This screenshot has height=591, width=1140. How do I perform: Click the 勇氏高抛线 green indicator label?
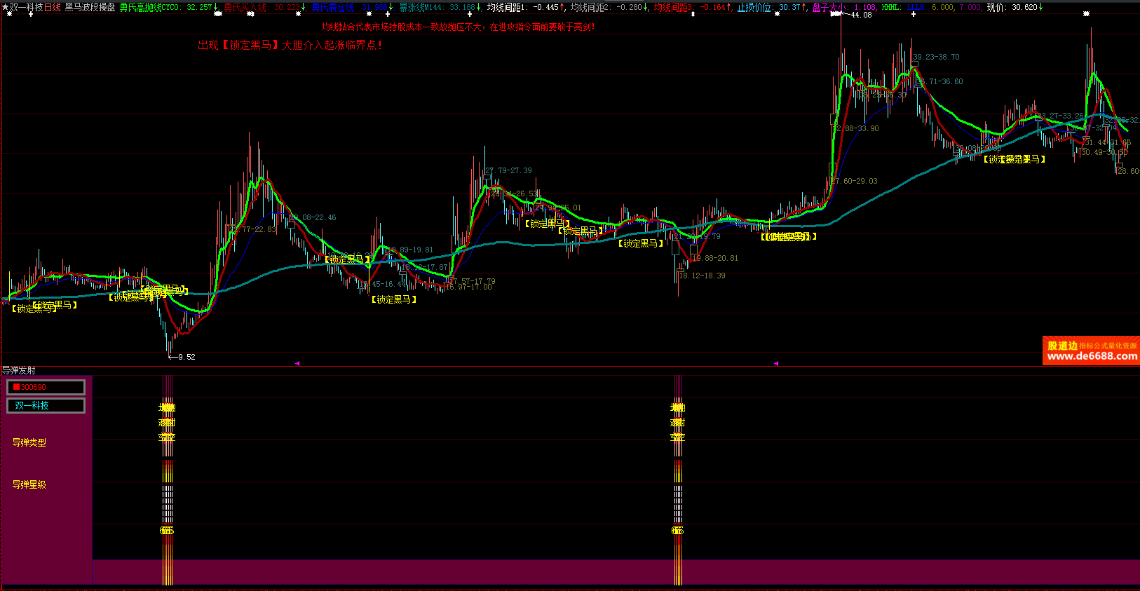click(140, 7)
